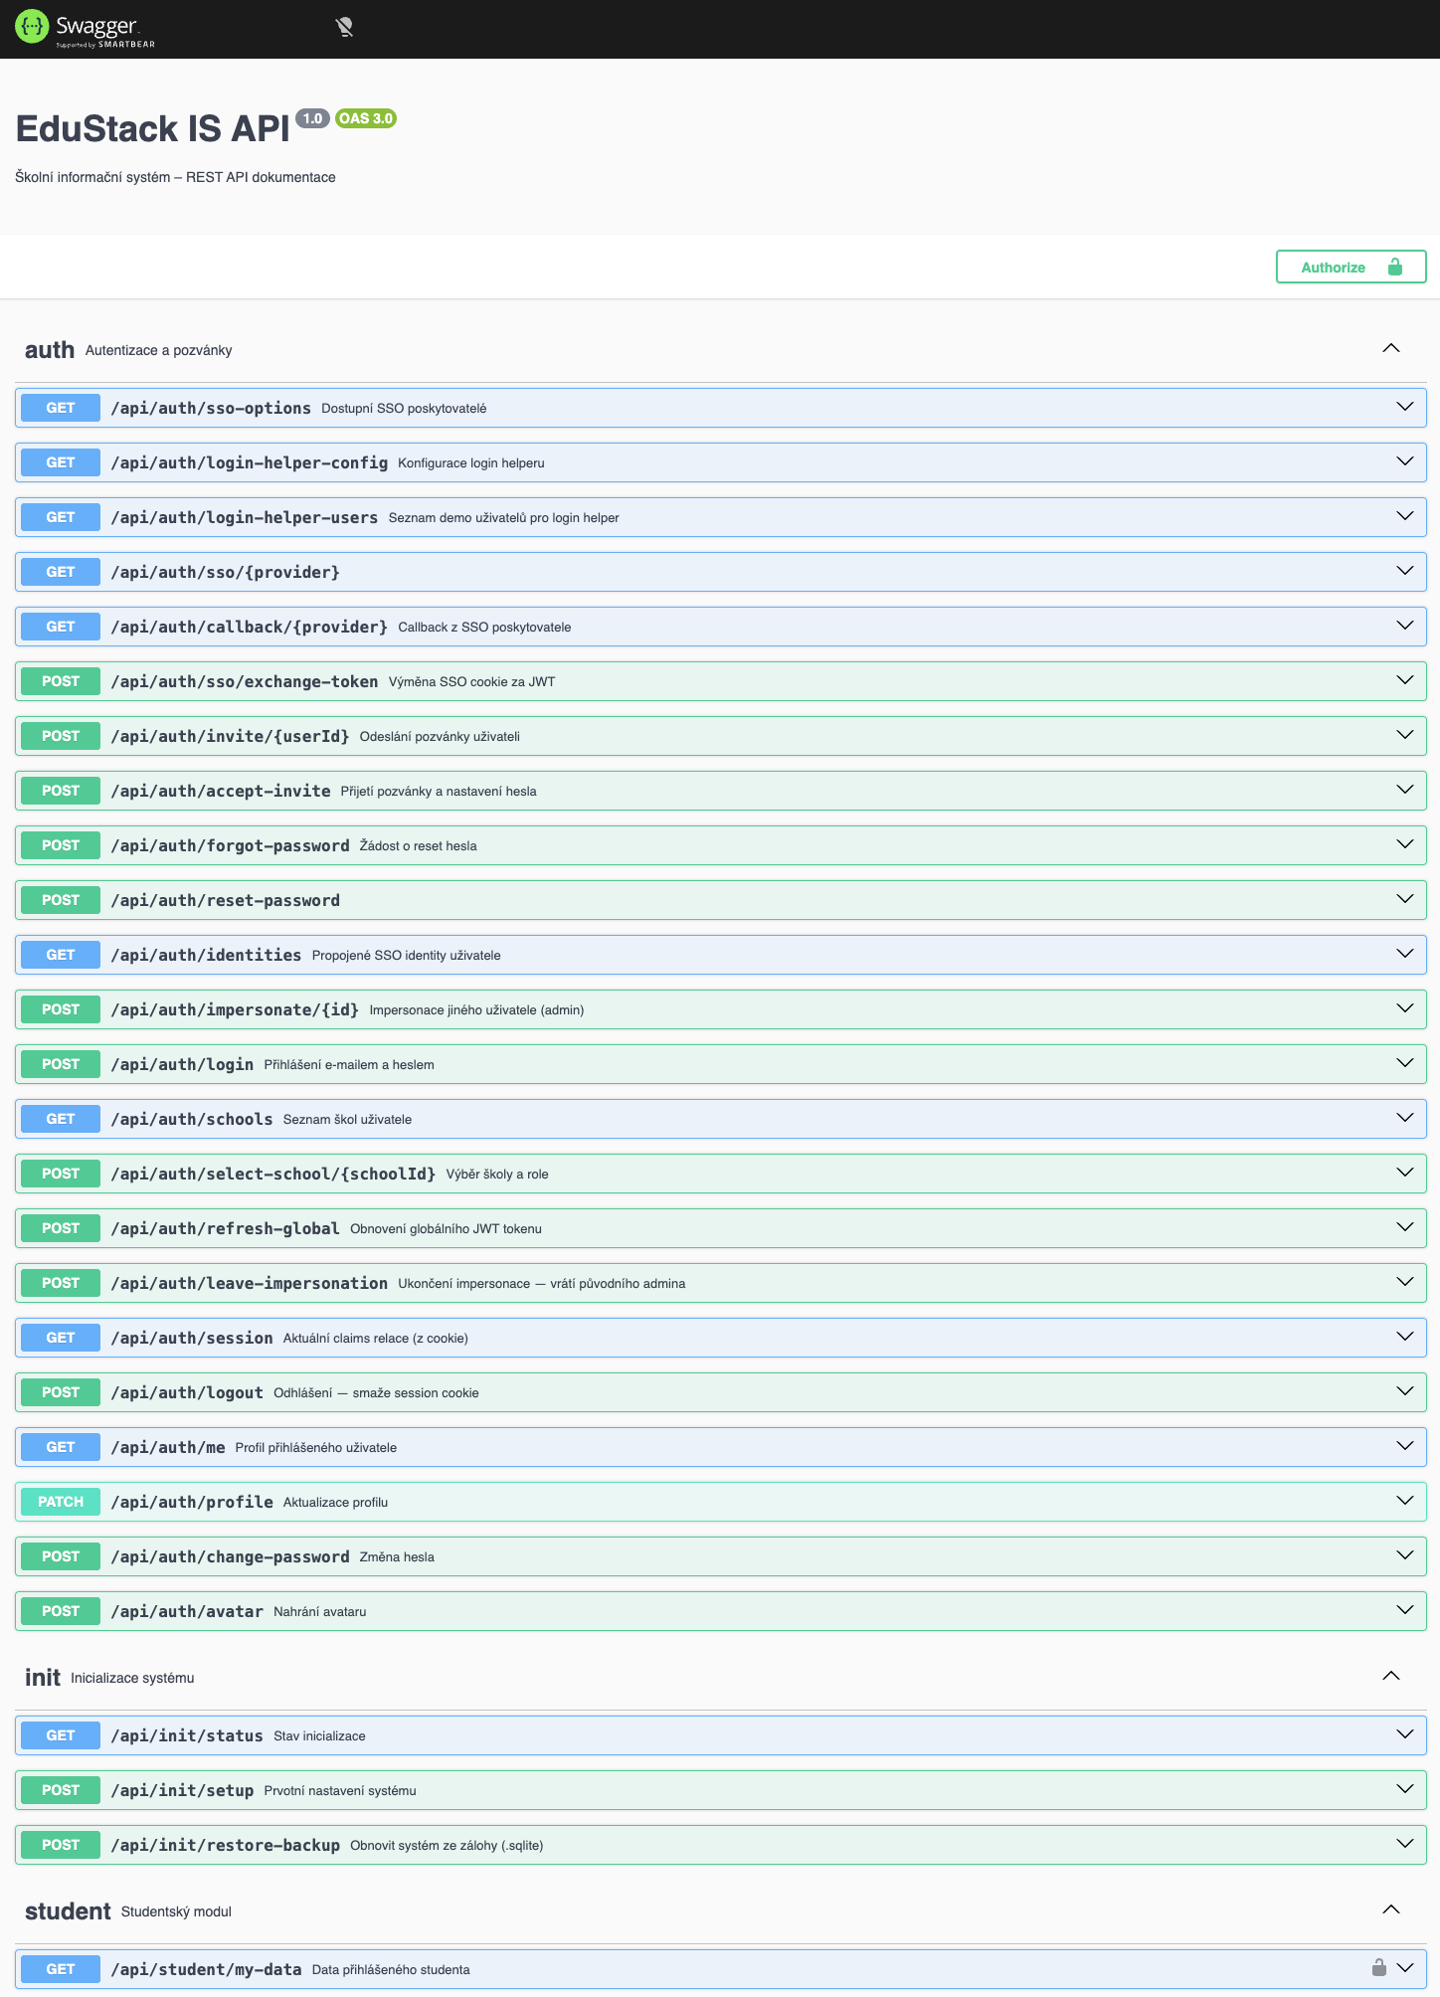
Task: Expand /api/auth/schools endpoint arrow
Action: point(1405,1118)
